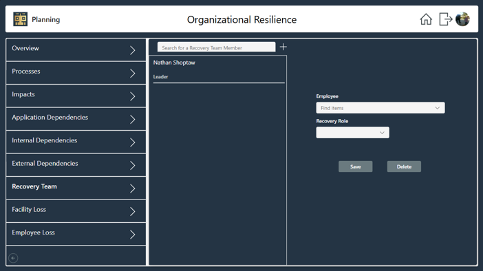Click the chevron next to Overview
Image resolution: width=483 pixels, height=271 pixels.
click(133, 50)
